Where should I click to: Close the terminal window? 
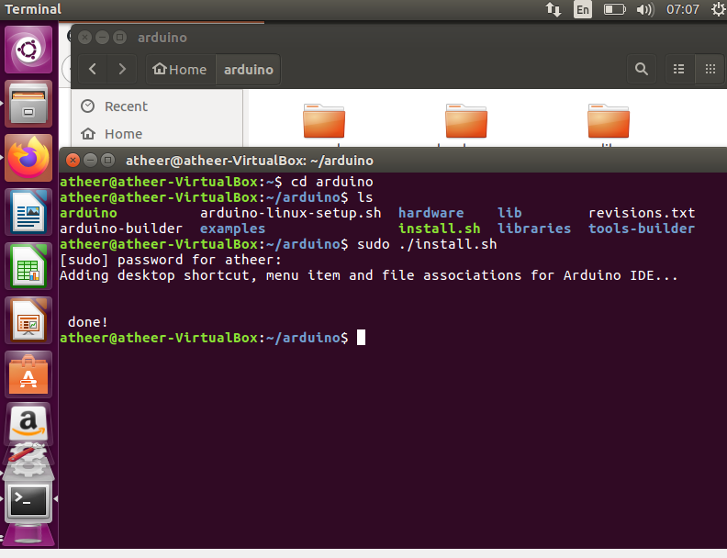(73, 161)
